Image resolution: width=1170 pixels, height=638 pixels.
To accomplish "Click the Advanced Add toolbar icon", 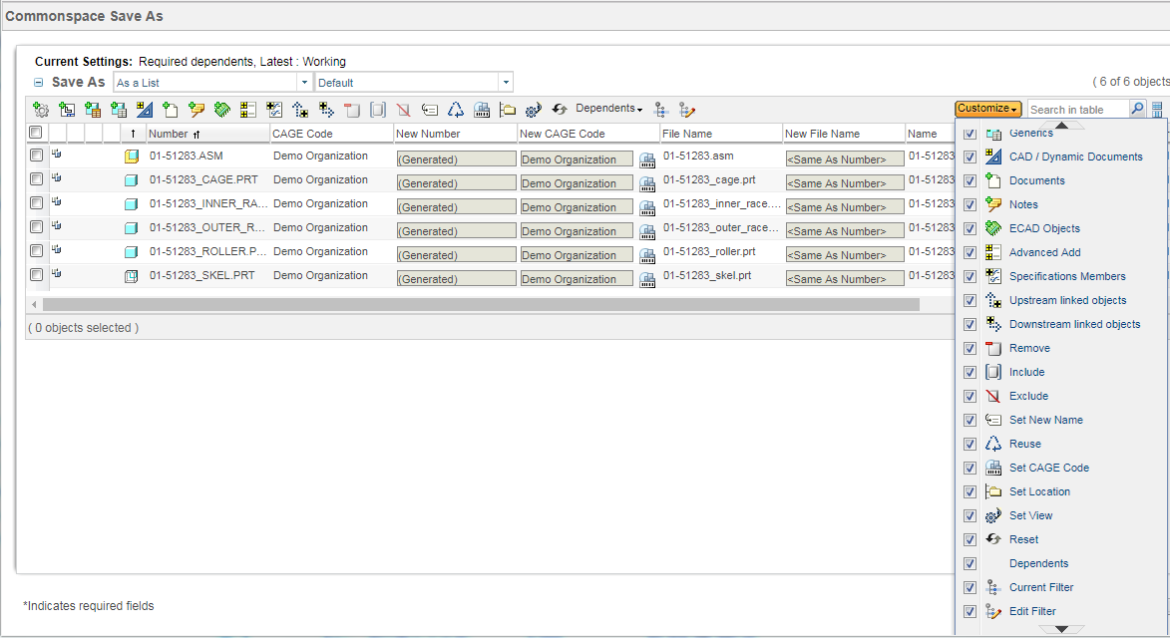I will (x=247, y=110).
